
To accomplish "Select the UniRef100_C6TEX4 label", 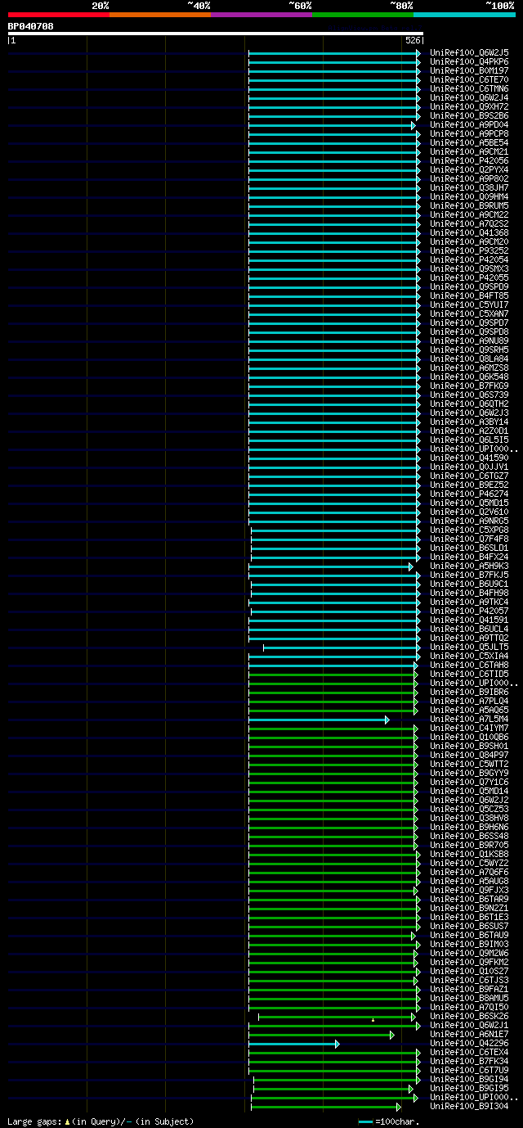I will point(470,1052).
